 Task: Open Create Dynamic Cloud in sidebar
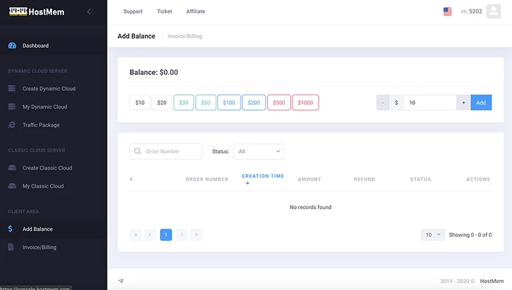point(49,89)
